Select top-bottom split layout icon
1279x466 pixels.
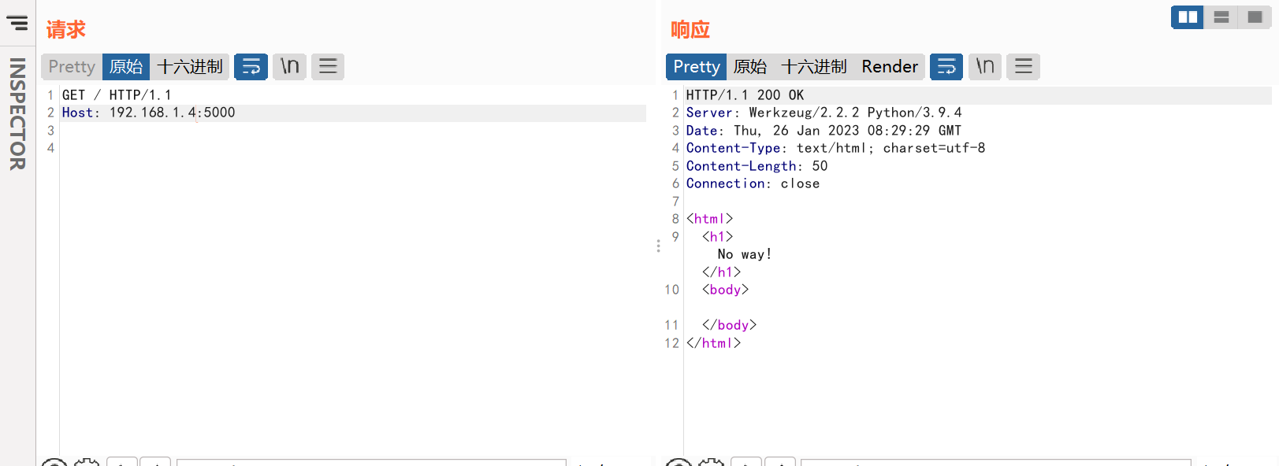(1221, 17)
